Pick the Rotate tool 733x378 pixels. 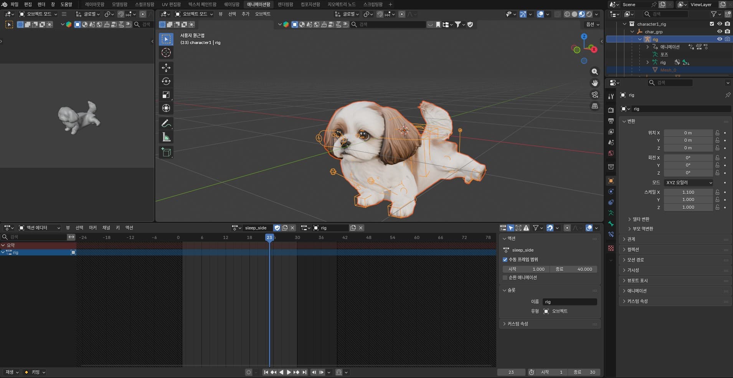(x=166, y=81)
